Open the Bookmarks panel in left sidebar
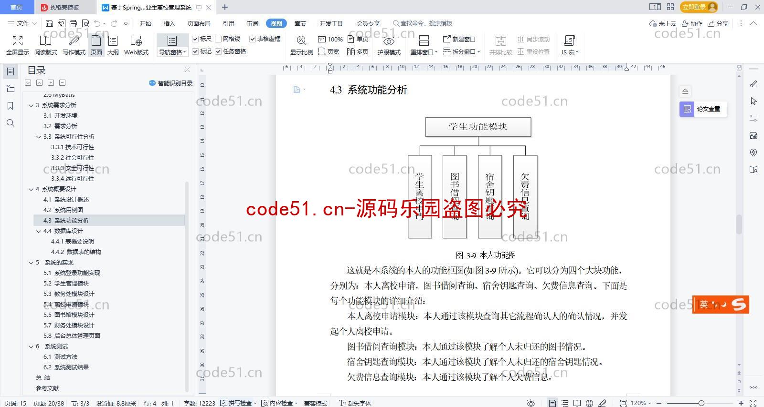764x407 pixels. (11, 106)
